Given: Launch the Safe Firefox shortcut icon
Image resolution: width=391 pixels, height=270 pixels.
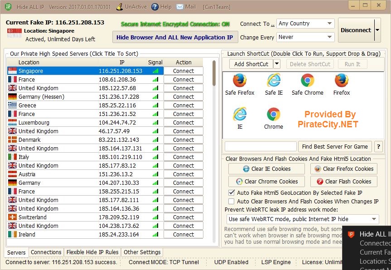Looking at the screenshot, I should click(x=240, y=80).
